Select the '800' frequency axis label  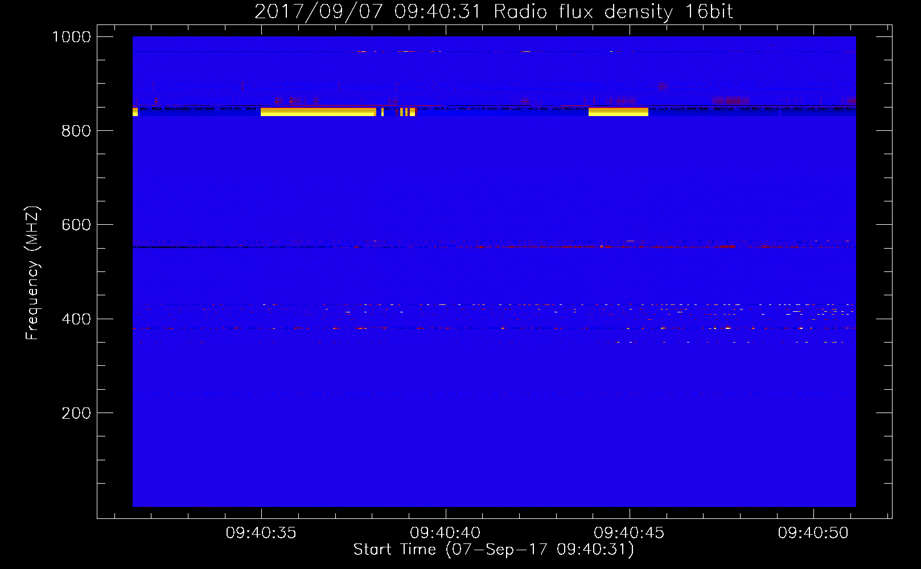[76, 131]
